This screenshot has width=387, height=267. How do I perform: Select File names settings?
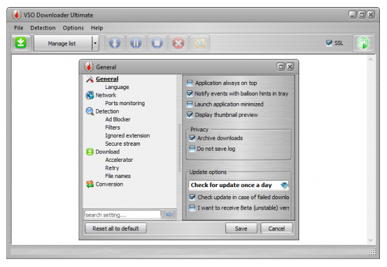click(118, 176)
